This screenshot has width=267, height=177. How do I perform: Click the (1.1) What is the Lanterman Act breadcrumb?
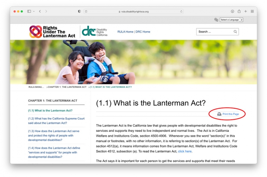click(111, 87)
